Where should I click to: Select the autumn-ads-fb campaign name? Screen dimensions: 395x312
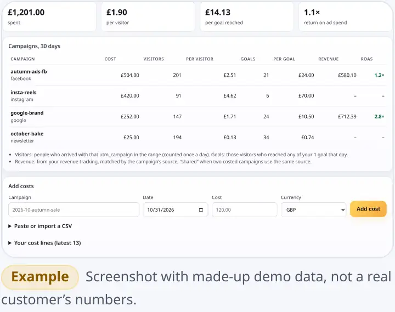(29, 71)
